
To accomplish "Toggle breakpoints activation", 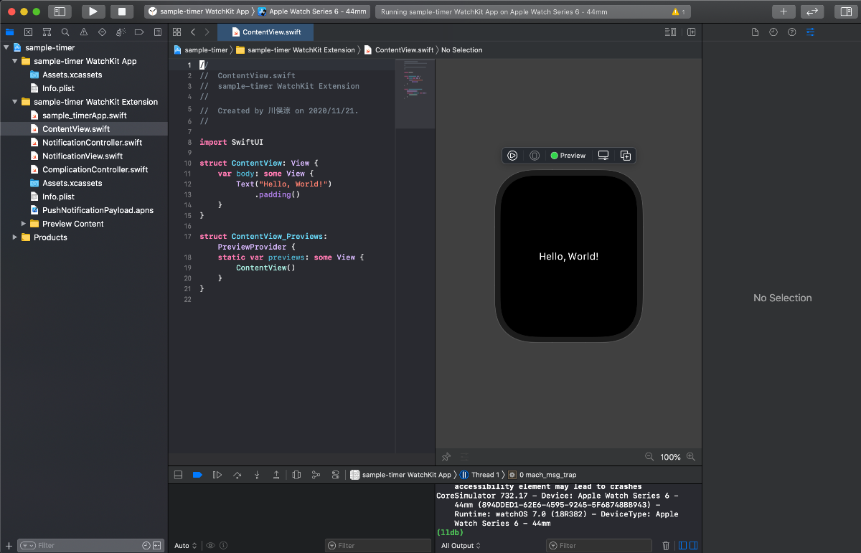I will click(197, 475).
